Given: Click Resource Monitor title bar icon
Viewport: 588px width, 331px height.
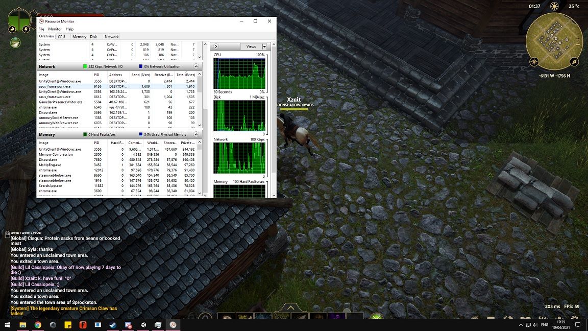Looking at the screenshot, I should (41, 21).
